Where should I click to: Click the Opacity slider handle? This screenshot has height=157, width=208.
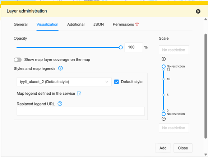pos(121,47)
